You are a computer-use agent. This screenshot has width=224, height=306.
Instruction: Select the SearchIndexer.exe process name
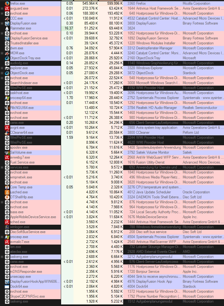point(24,83)
